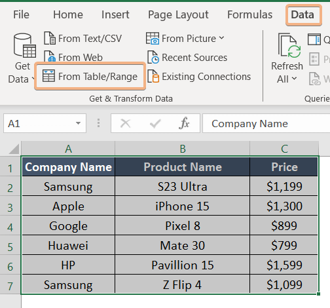Click the Select All corner triangle

coord(14,149)
